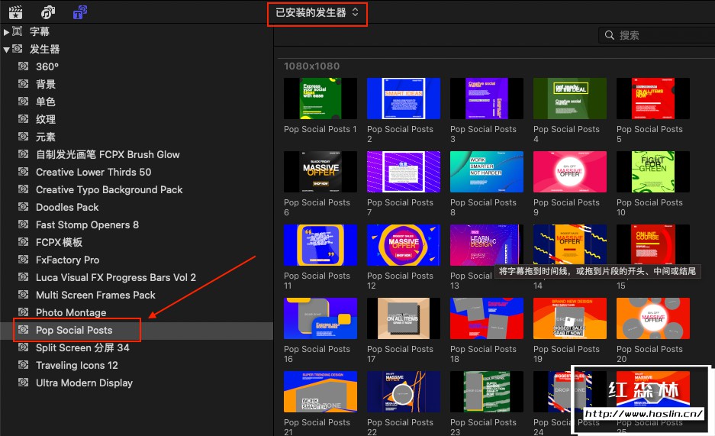The width and height of the screenshot is (715, 436).
Task: Click icon beside Luca Visual FX Progress Bars
Action: [x=23, y=277]
